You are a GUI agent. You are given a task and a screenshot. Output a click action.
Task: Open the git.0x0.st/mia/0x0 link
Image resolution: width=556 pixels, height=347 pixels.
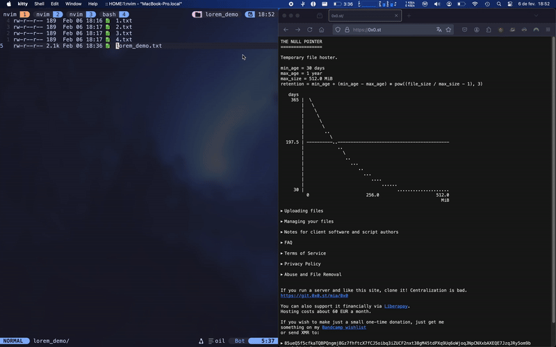[x=314, y=296]
